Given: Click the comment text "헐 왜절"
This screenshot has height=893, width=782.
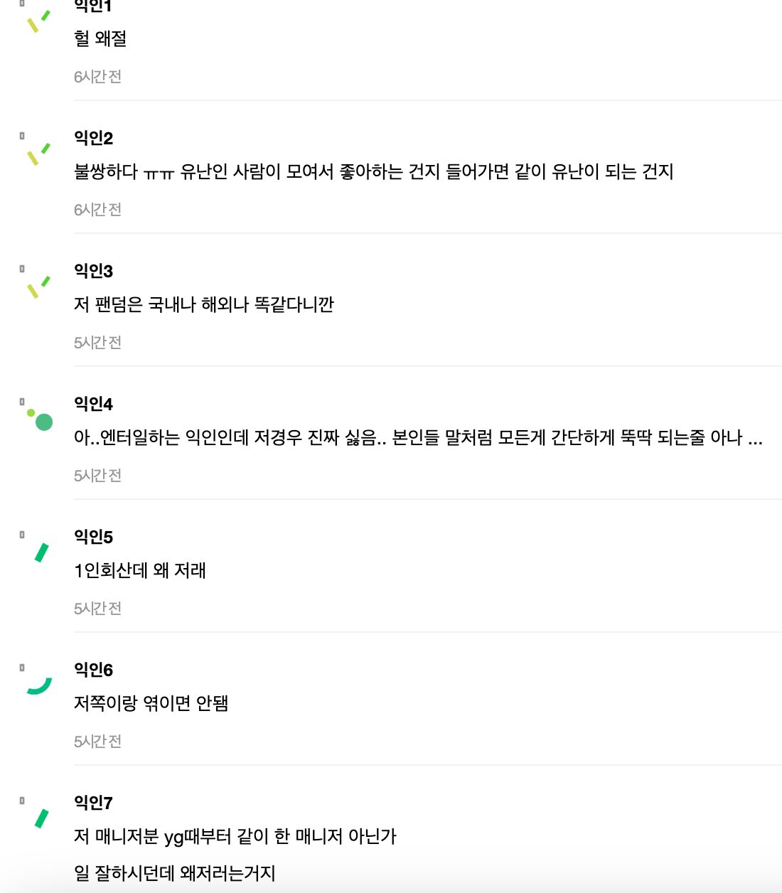Looking at the screenshot, I should (100, 38).
